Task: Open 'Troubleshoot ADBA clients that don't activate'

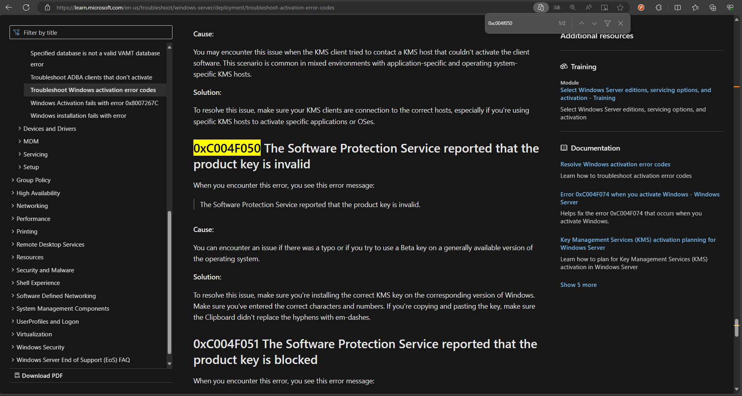Action: 91,77
